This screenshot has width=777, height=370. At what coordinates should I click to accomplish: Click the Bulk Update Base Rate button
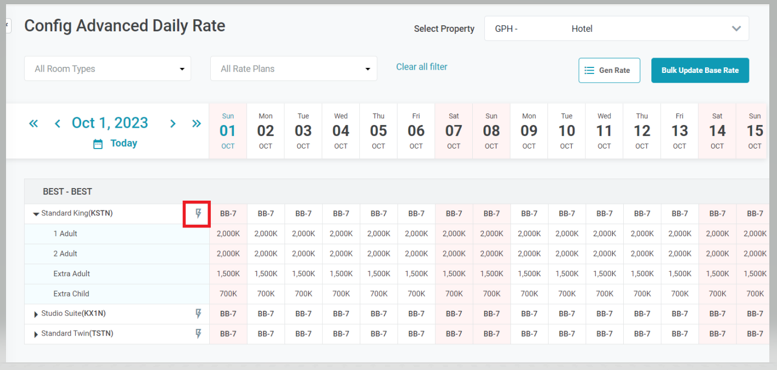(700, 71)
